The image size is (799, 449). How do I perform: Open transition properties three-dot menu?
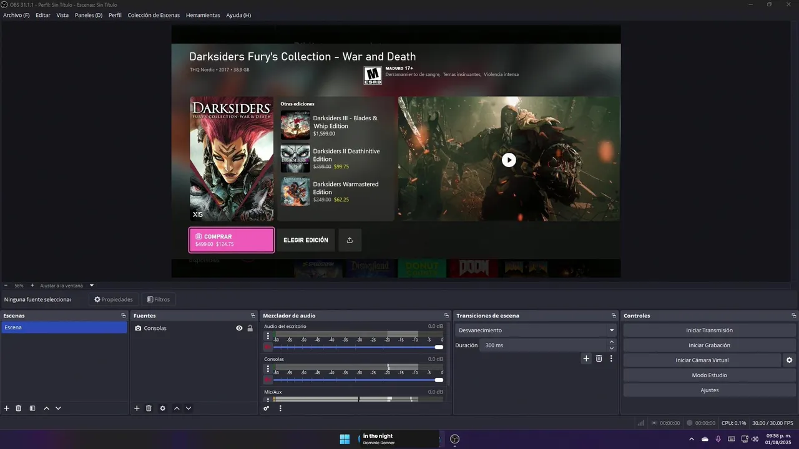click(611, 359)
